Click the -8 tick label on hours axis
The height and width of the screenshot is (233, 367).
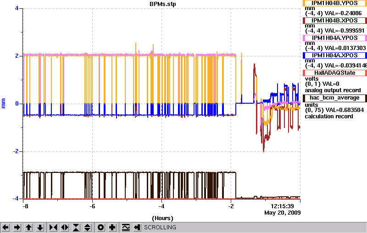25,206
